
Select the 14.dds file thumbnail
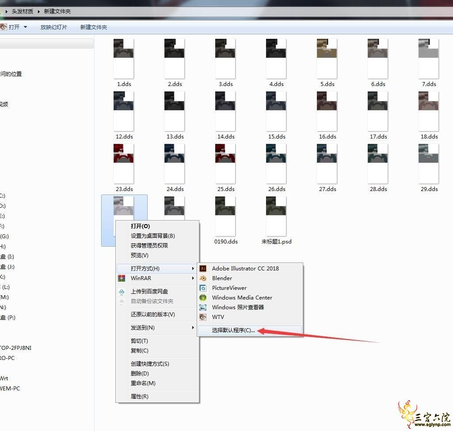tap(225, 111)
